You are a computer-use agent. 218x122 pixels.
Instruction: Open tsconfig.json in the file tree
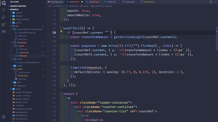pos(21,119)
